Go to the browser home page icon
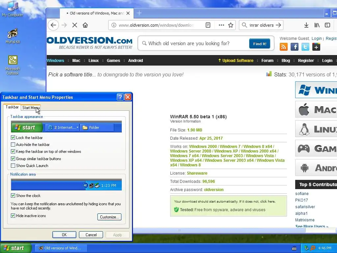 click(85, 25)
